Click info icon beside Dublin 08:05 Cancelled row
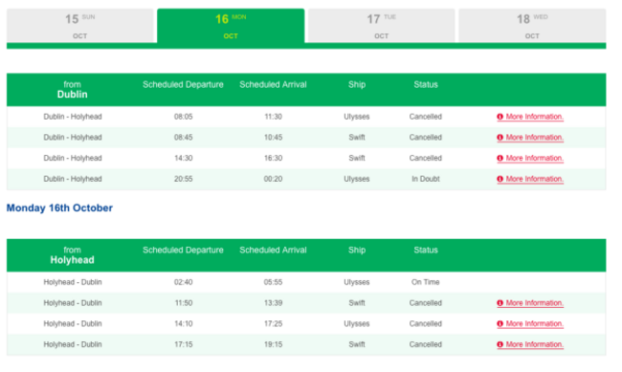622x372 pixels. 500,117
